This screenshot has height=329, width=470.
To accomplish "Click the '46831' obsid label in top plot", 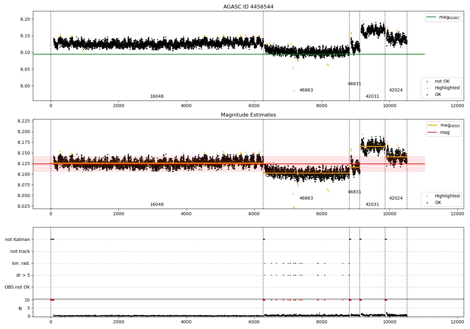I will (354, 84).
